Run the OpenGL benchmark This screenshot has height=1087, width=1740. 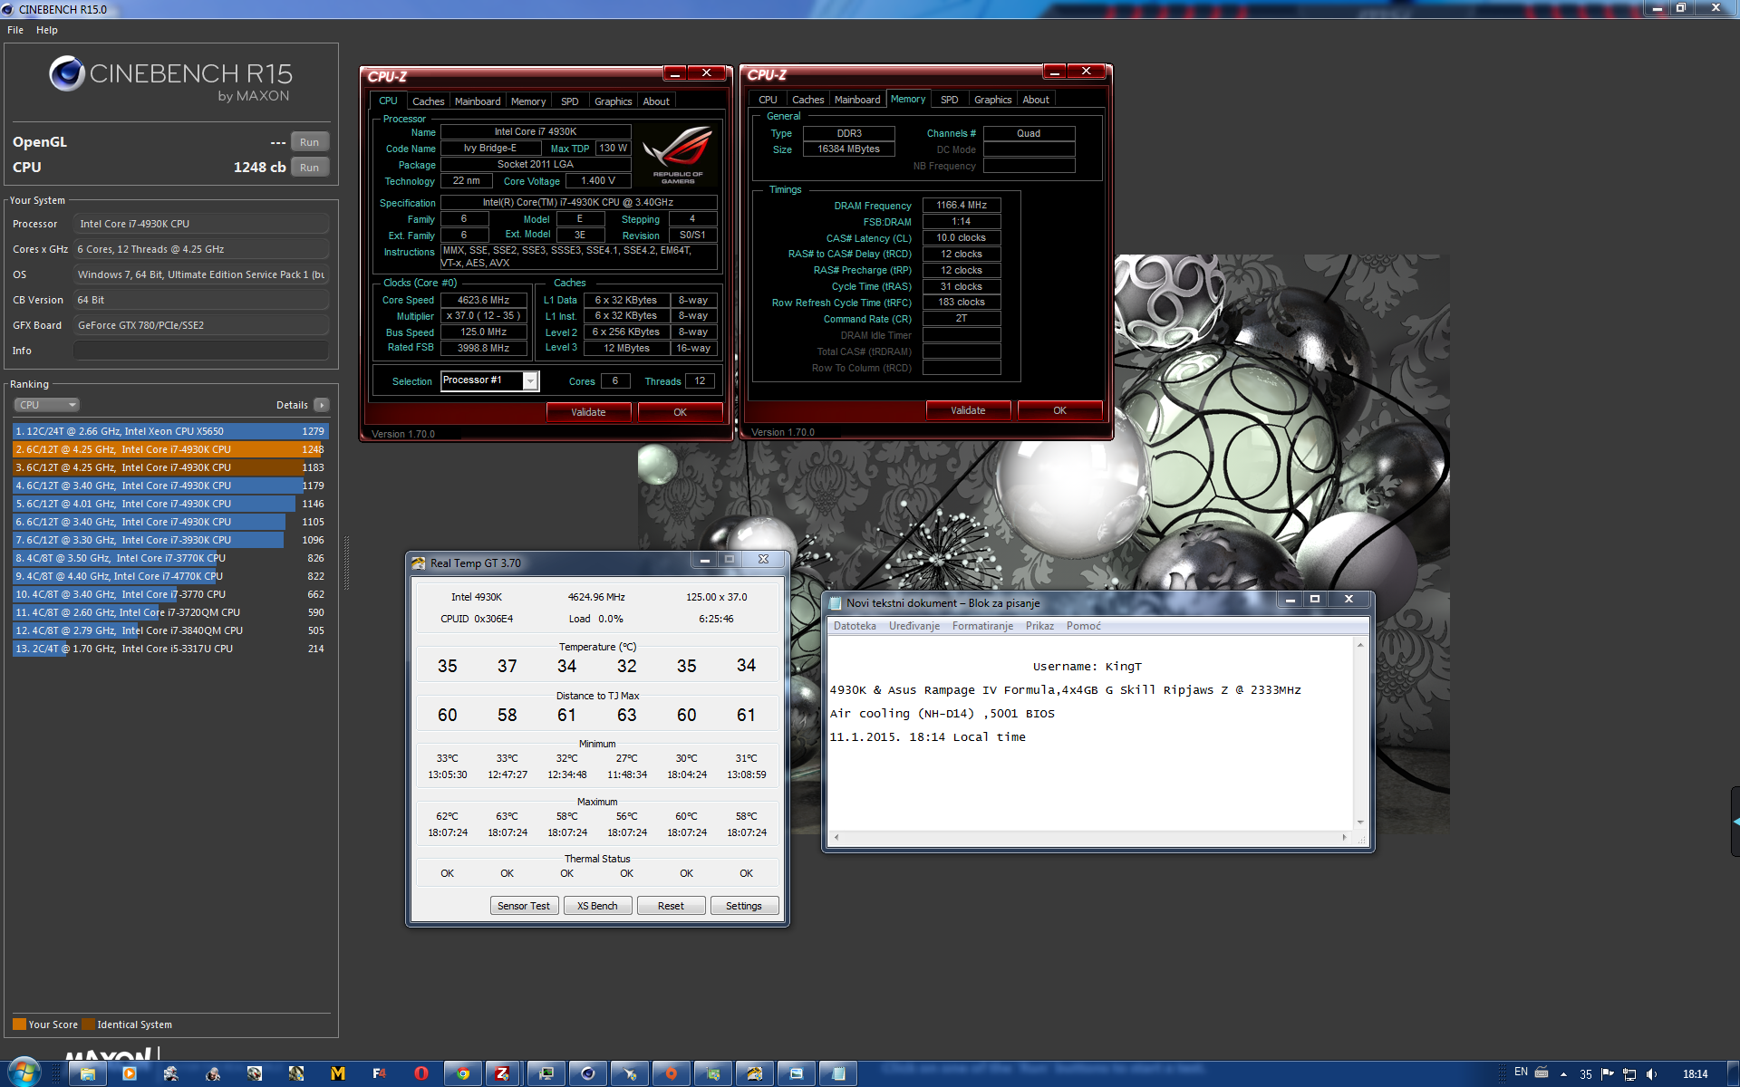[x=310, y=142]
